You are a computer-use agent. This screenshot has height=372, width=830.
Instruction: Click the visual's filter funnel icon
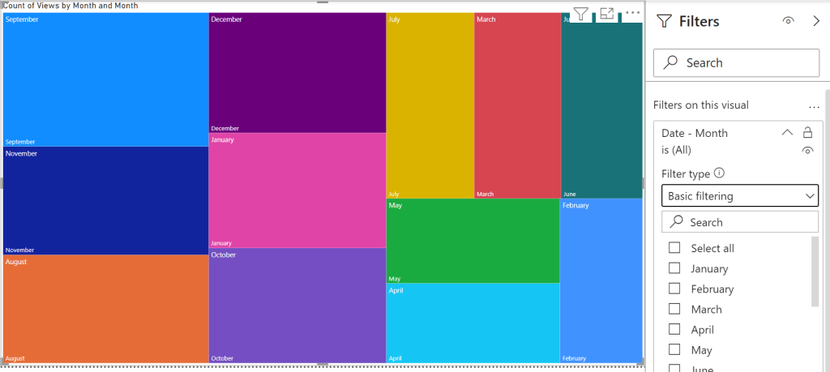tap(581, 14)
